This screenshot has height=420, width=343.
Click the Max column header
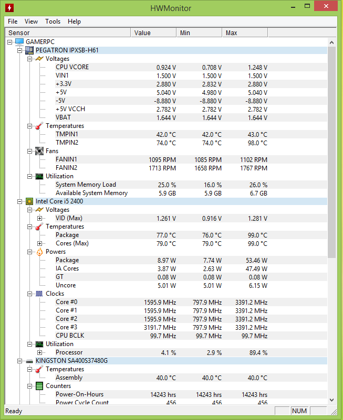245,33
